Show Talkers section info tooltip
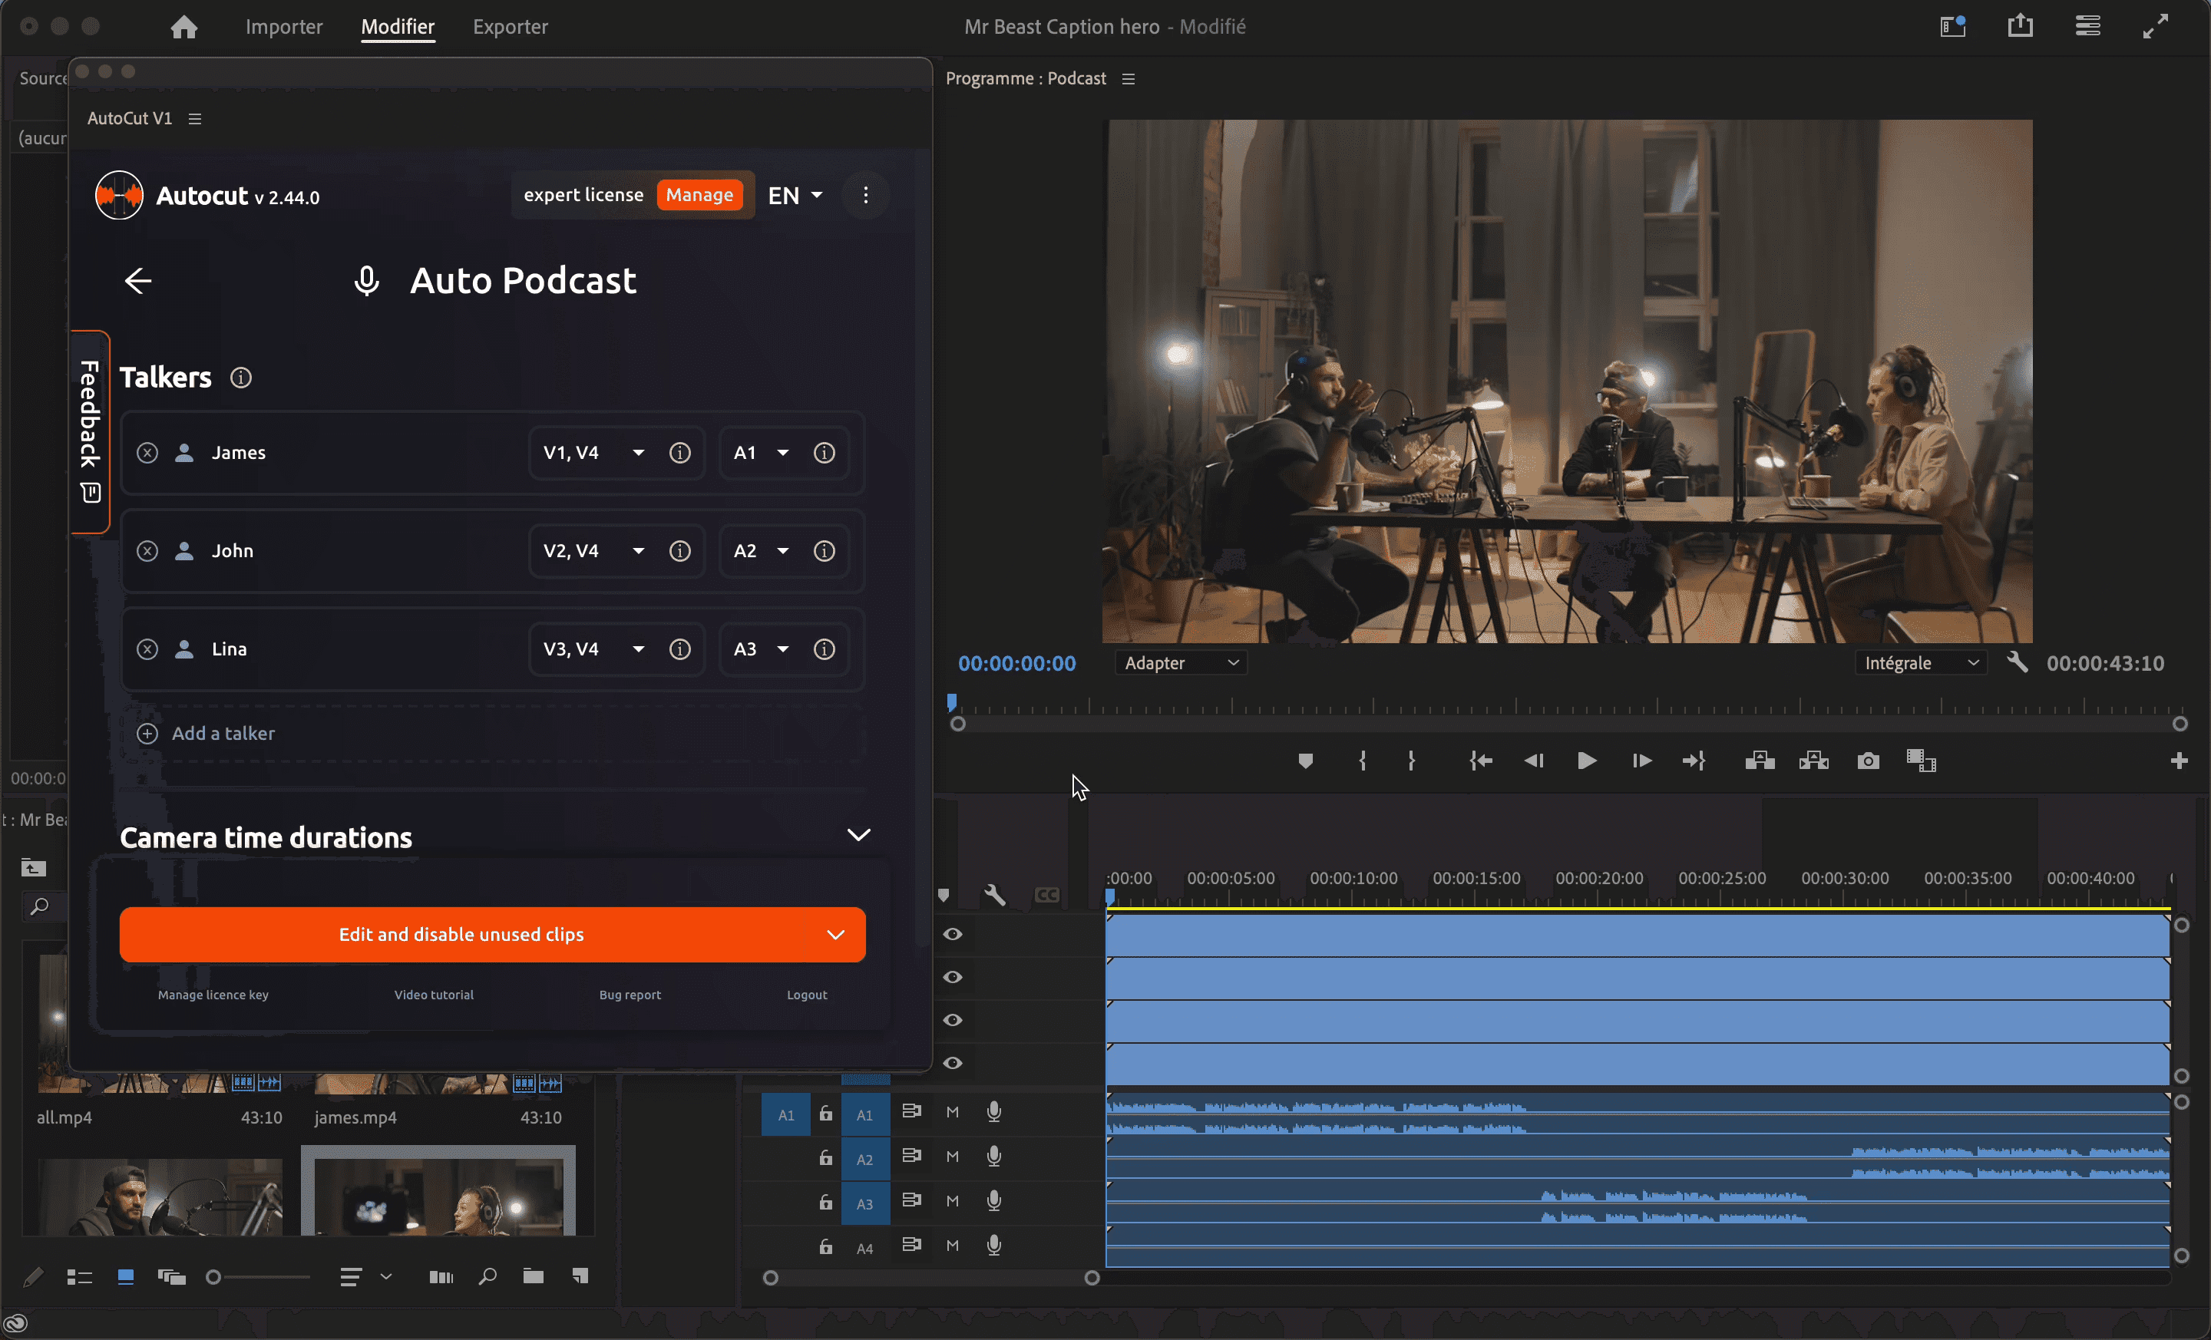The image size is (2211, 1340). 240,378
